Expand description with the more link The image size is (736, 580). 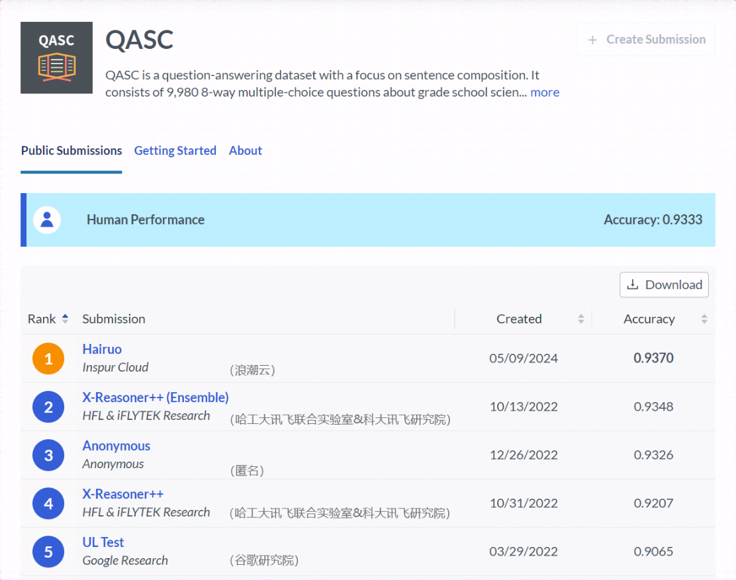tap(545, 93)
